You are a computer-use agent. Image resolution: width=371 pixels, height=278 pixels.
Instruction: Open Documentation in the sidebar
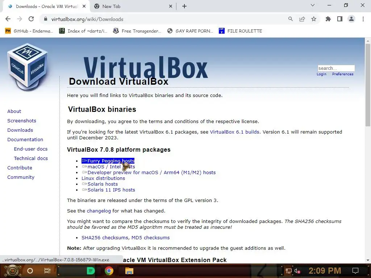[x=25, y=140]
